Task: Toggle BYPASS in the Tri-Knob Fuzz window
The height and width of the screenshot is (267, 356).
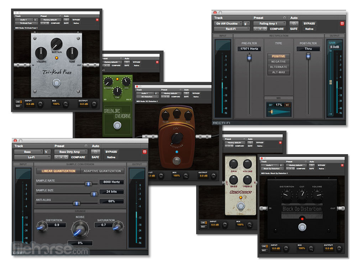Action: point(76,20)
